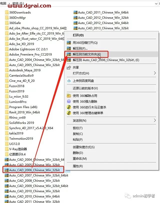Click archive icon of Auto_CAD_2010_Chinese_Win_64bit
The image size is (160, 203).
pyautogui.click(x=7, y=196)
